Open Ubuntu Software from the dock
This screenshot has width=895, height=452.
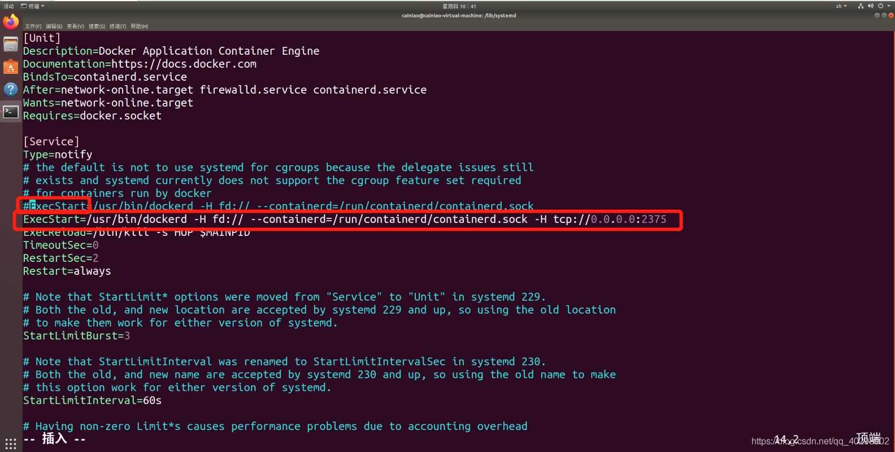tap(11, 67)
